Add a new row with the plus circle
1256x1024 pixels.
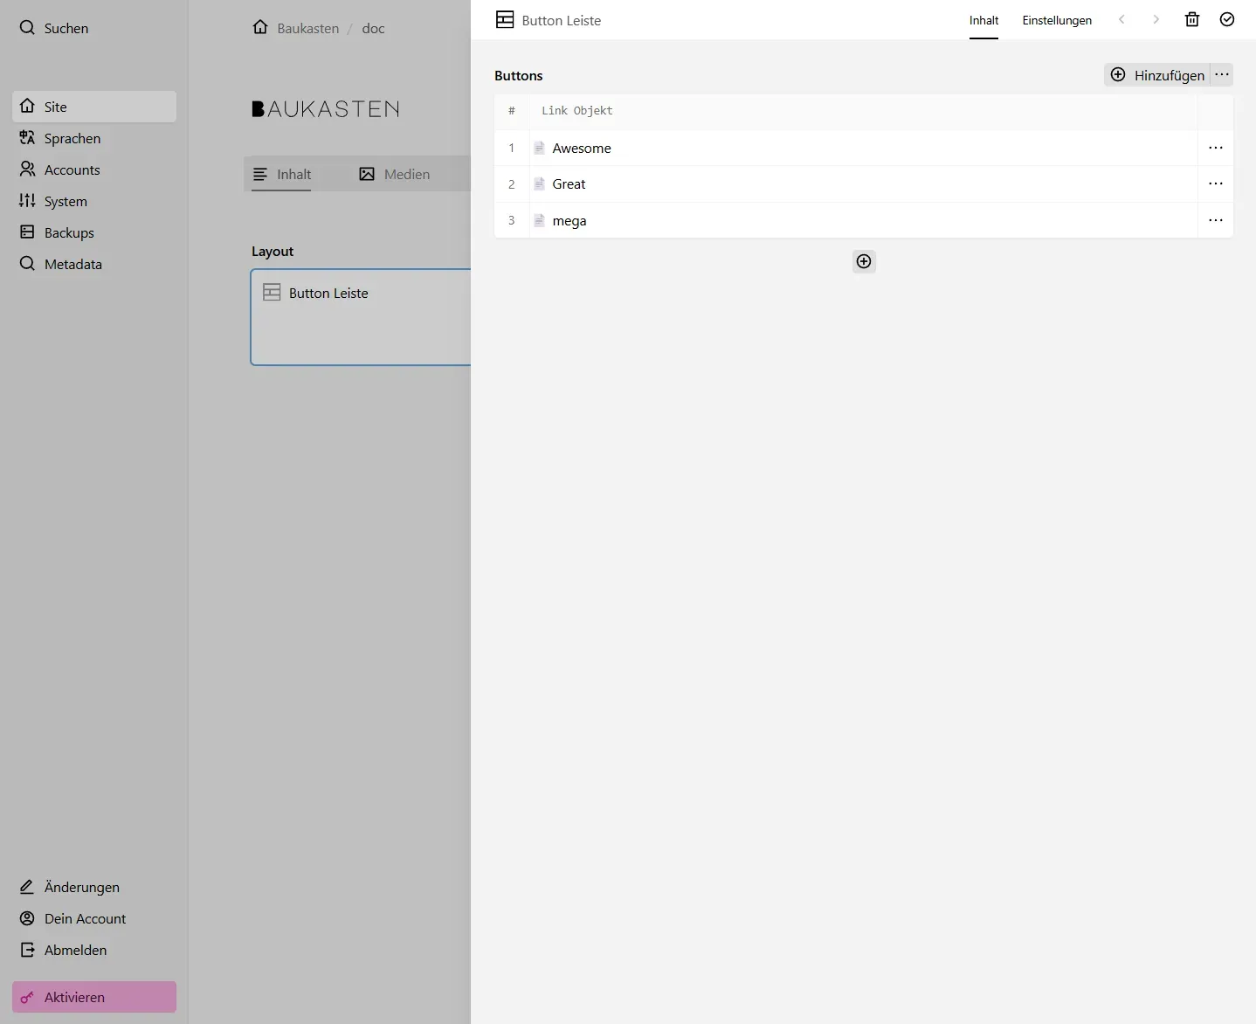[863, 261]
